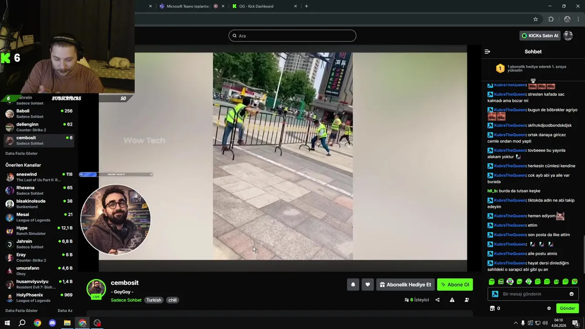
Task: Open a new browser tab
Action: tap(306, 6)
